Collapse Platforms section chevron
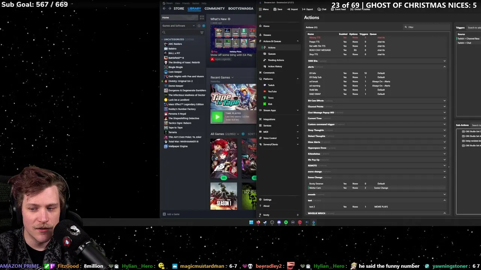 (298, 79)
